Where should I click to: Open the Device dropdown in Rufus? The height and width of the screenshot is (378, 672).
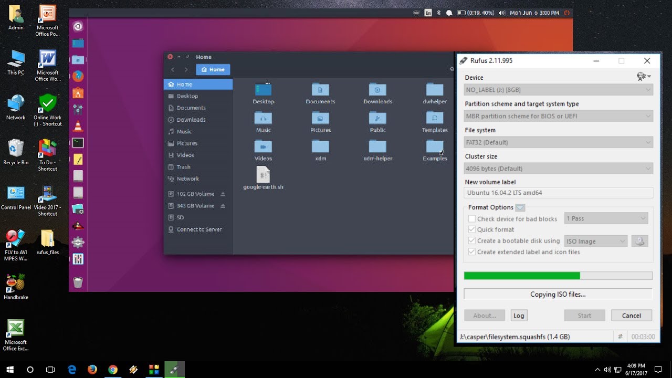[x=559, y=90]
